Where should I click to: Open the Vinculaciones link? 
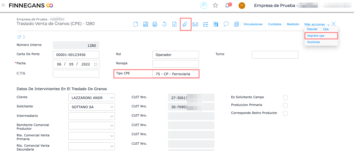pos(253,24)
